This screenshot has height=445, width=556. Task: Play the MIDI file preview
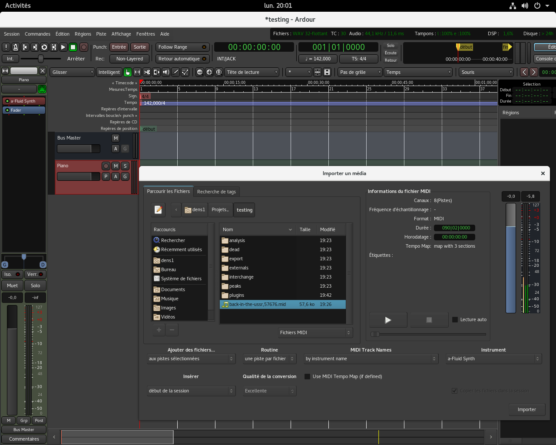[388, 320]
